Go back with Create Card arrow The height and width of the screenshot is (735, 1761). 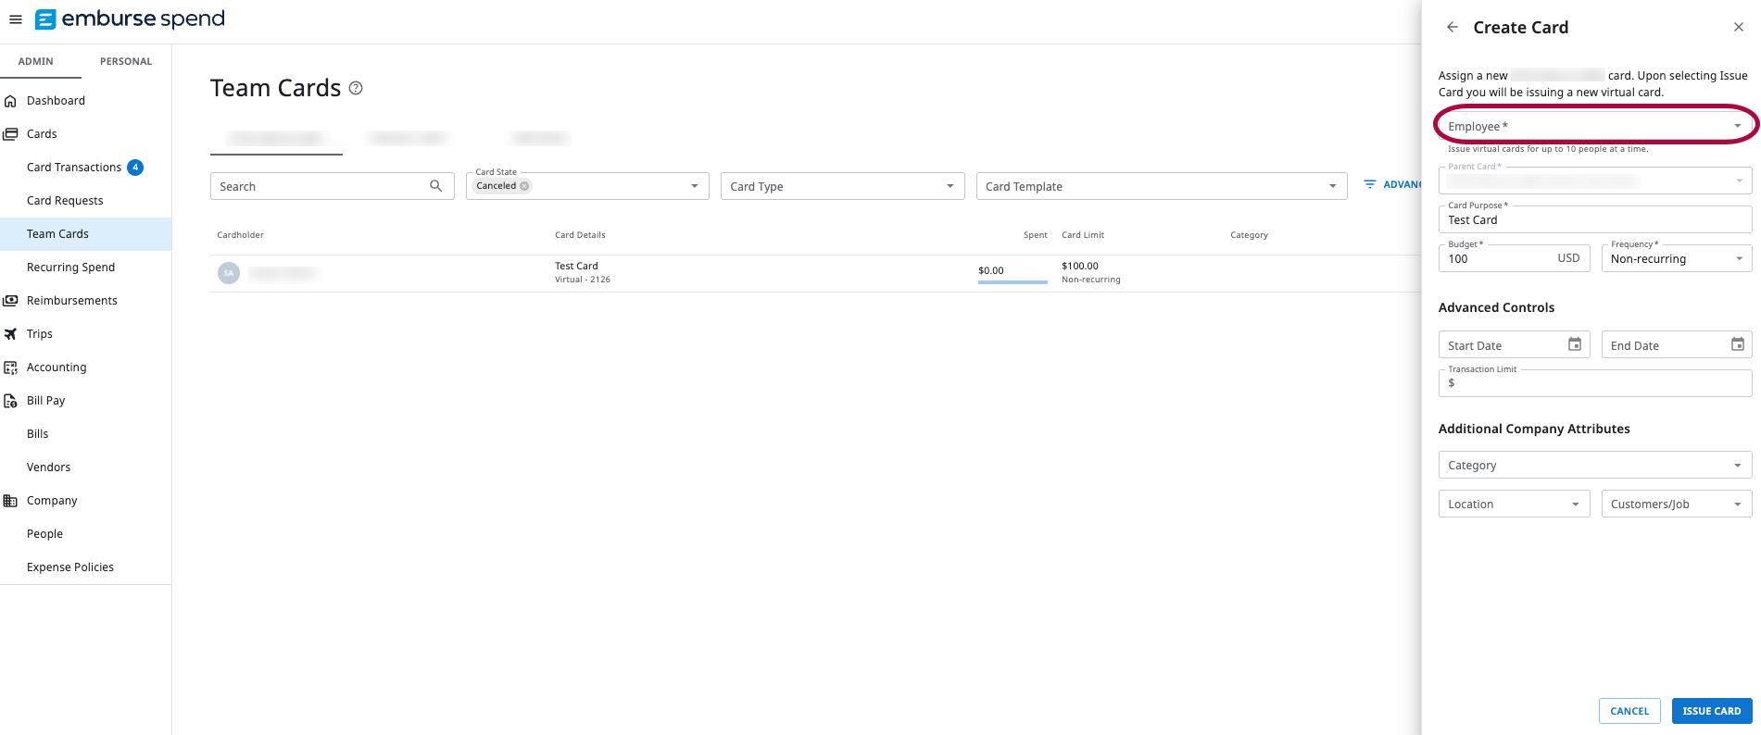(x=1453, y=27)
